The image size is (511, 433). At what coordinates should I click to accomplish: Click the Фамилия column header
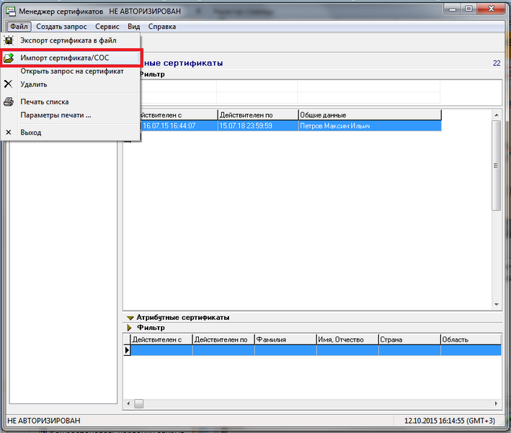coord(285,339)
